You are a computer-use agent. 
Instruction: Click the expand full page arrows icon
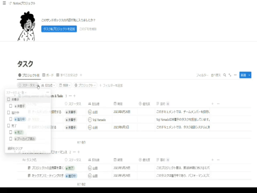coord(230,75)
